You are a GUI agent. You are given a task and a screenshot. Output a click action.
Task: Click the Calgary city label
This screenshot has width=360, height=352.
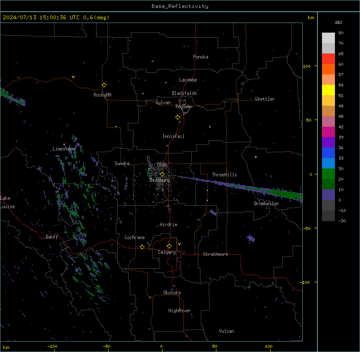coord(167,252)
